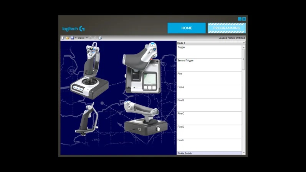Image resolution: width=306 pixels, height=172 pixels.
Task: Select the Second Trigger command cell
Action: [x=209, y=65]
